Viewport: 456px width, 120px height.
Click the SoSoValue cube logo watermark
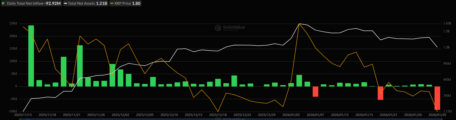point(218,28)
